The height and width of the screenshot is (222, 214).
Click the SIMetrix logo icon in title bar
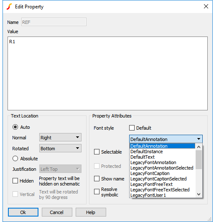[9, 7]
